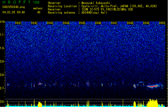Viewport: 168px width, 107px height.
Task: Click the 0.9 kHz axis label
Action: 2,62
